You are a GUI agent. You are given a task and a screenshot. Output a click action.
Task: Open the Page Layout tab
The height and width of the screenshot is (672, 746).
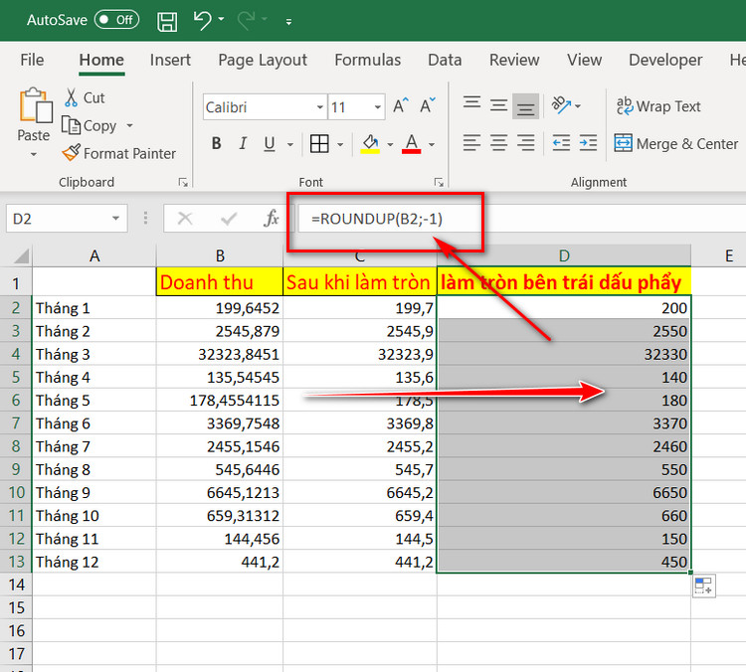pos(263,60)
